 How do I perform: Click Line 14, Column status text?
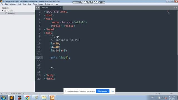(15, 94)
